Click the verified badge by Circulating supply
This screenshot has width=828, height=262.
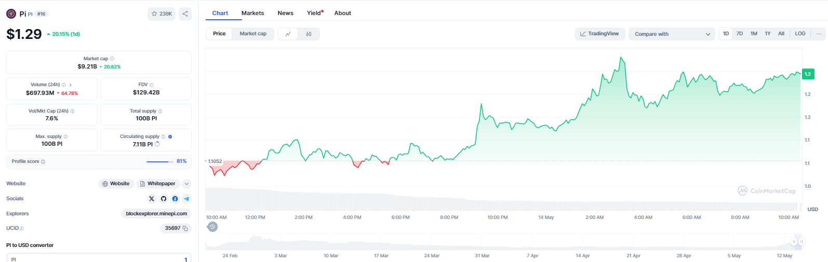pos(170,136)
